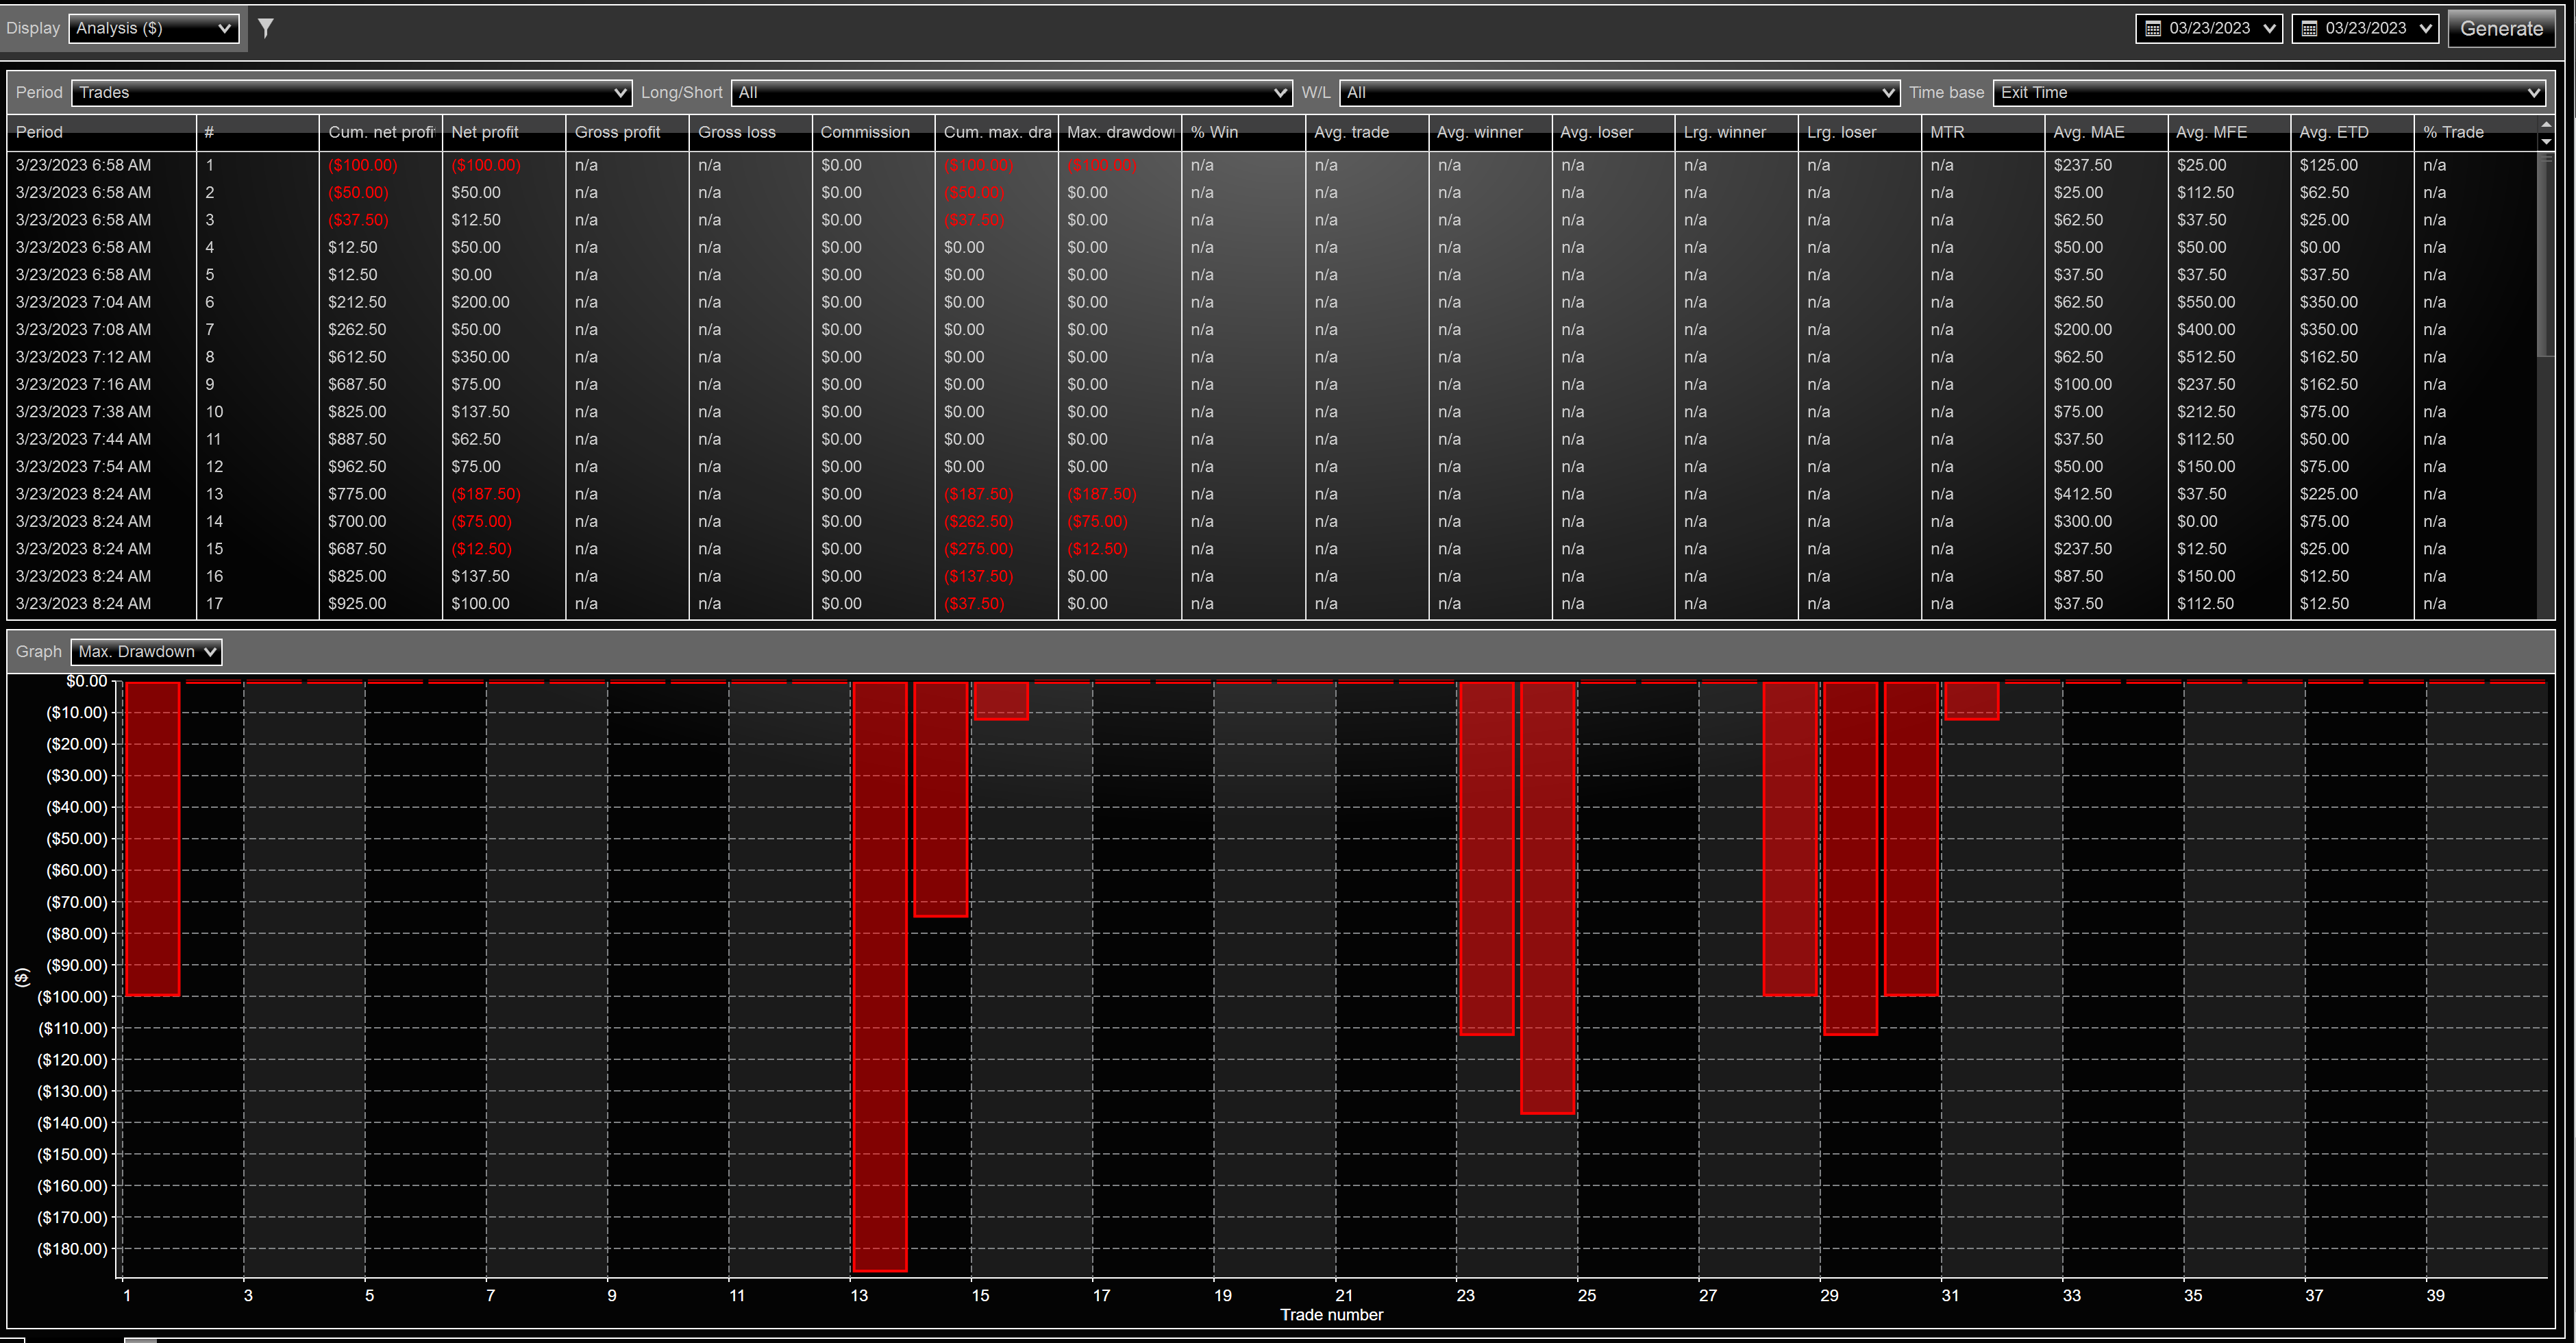This screenshot has width=2576, height=1343.
Task: Click the Lrg. loser column header
Action: (1859, 132)
